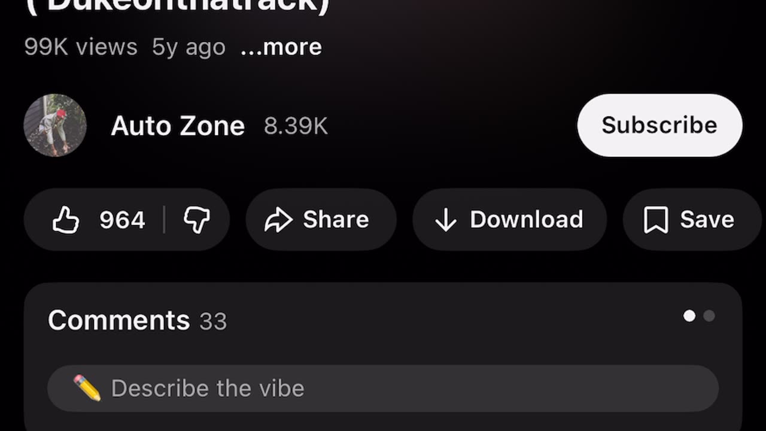This screenshot has height=431, width=766.
Task: Tap the thumbs-down dislike icon
Action: pos(196,220)
